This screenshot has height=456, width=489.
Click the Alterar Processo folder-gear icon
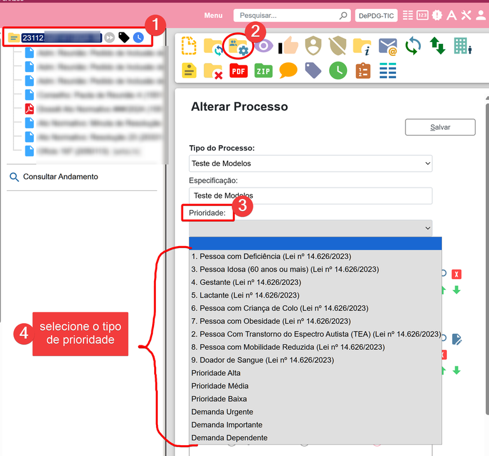pyautogui.click(x=239, y=47)
